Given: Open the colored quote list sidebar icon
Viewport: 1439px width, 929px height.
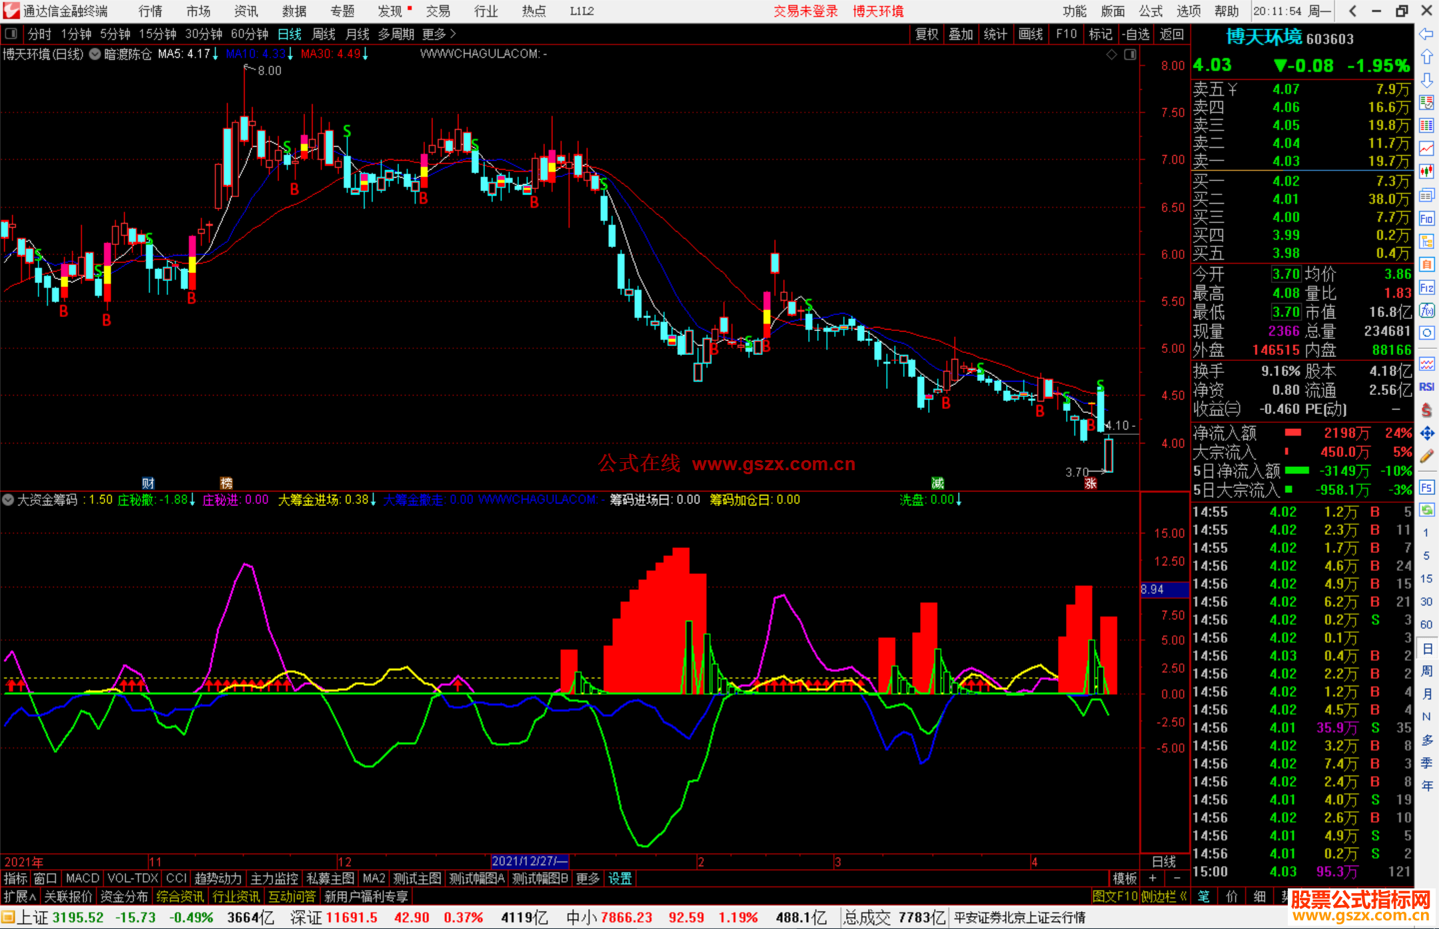Looking at the screenshot, I should click(x=1426, y=103).
